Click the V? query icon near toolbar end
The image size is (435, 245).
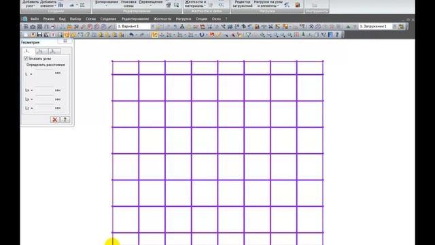point(324,35)
